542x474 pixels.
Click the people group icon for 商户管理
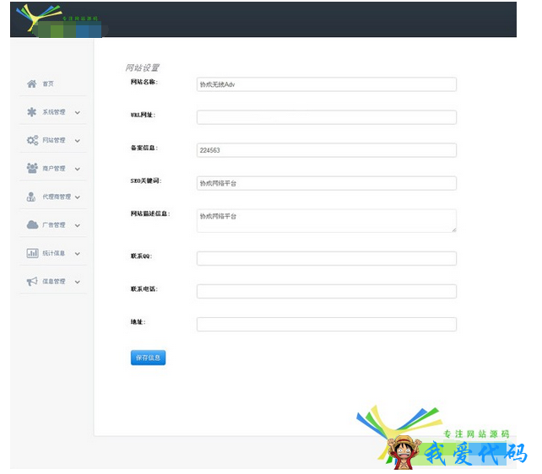(x=32, y=168)
